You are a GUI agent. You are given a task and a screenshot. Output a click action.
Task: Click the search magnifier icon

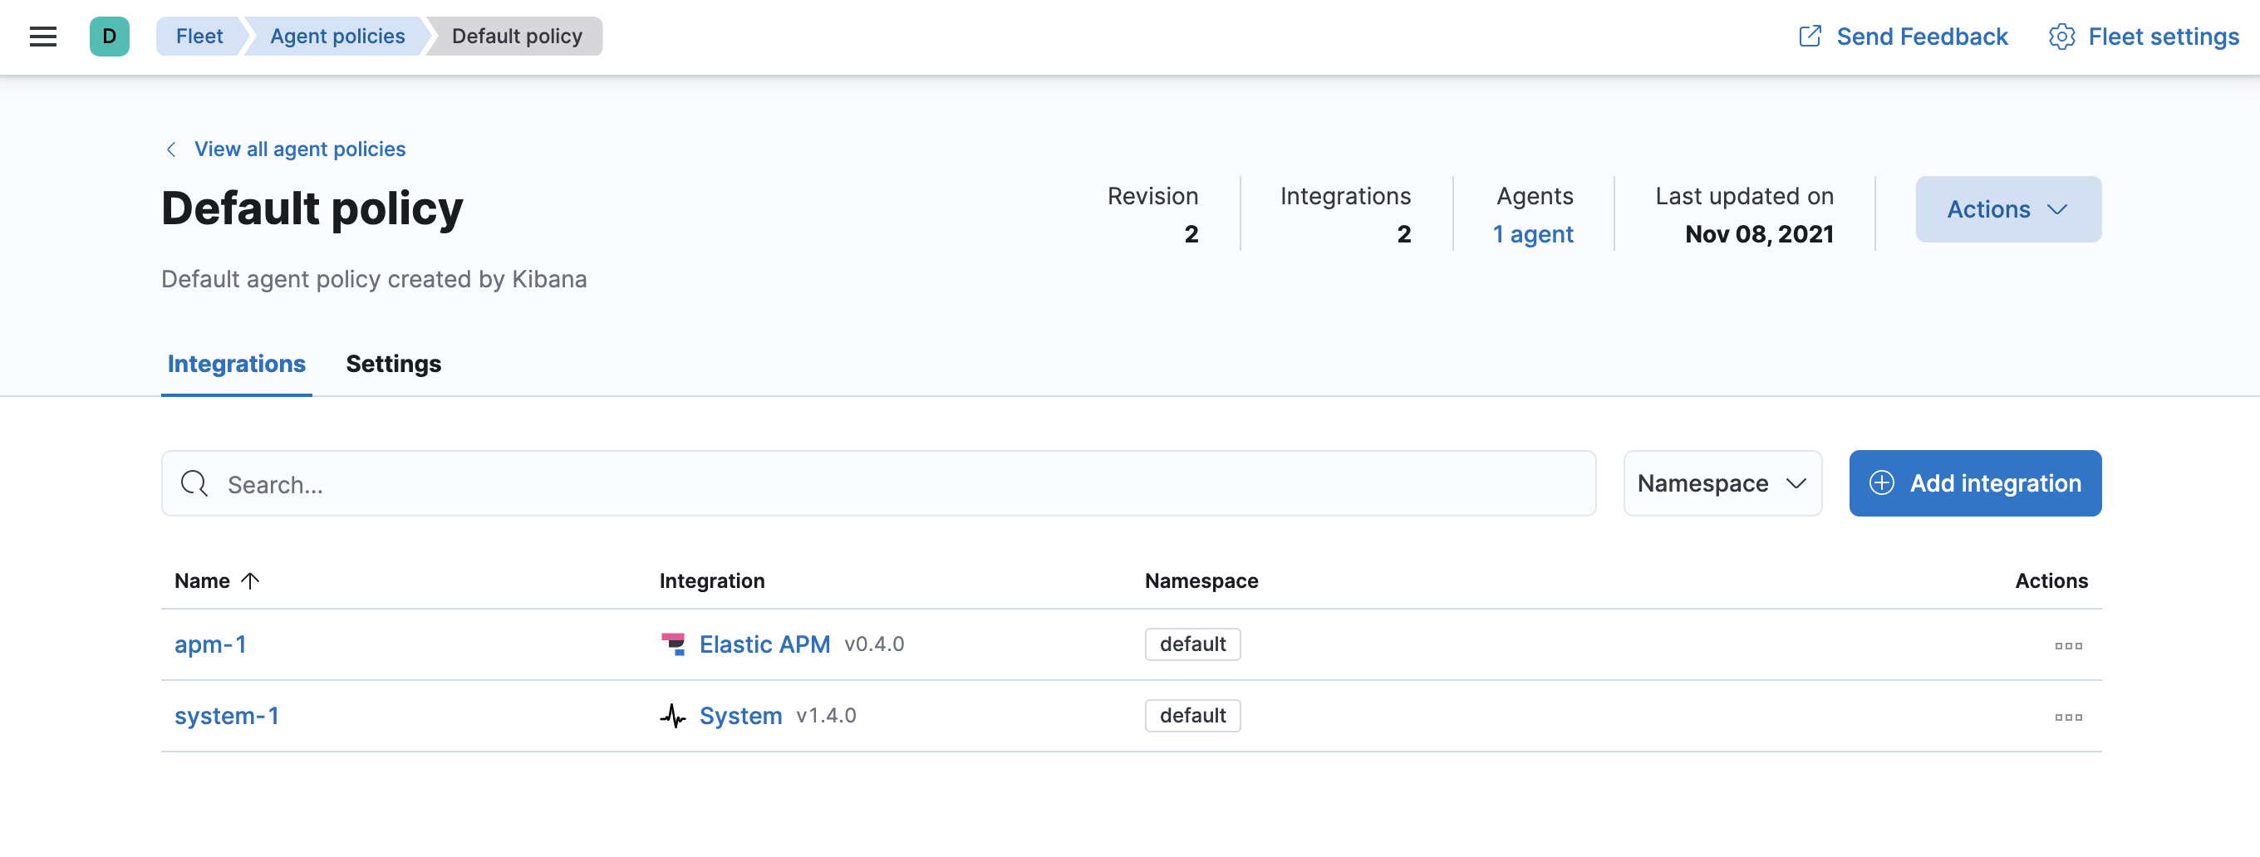tap(193, 483)
